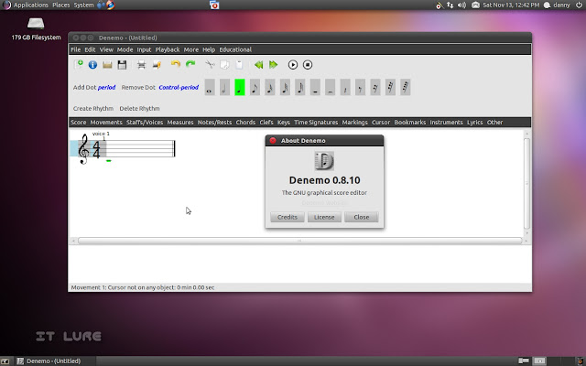
Task: Select the thirty-second note duration
Action: click(285, 88)
